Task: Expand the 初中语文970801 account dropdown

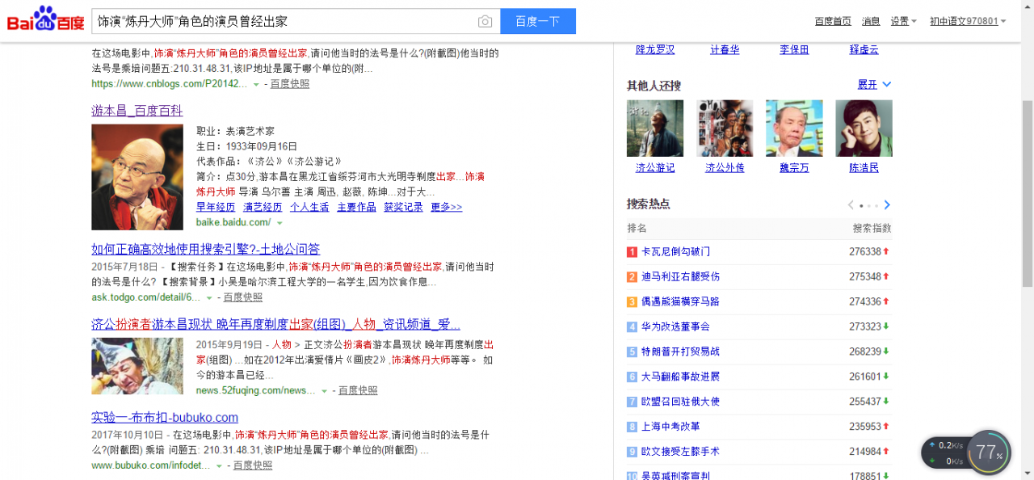Action: 968,22
